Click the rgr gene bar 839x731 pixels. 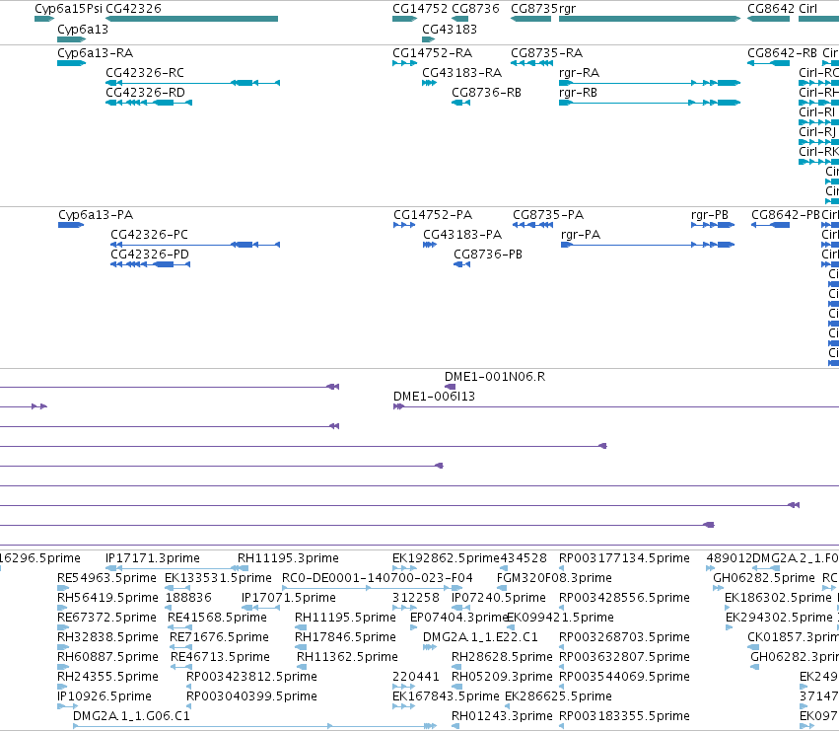click(x=650, y=19)
